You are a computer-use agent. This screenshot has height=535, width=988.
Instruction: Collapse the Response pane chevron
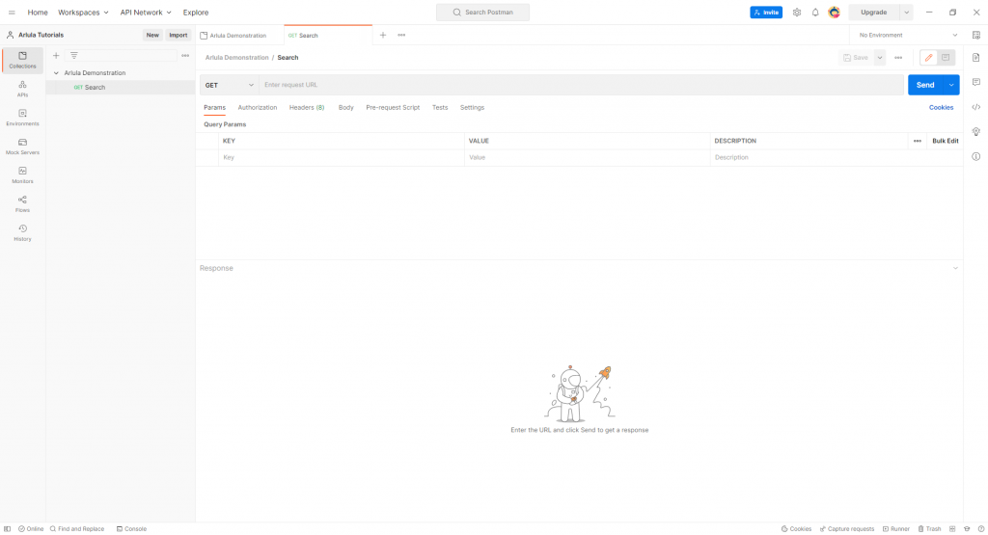(x=955, y=268)
